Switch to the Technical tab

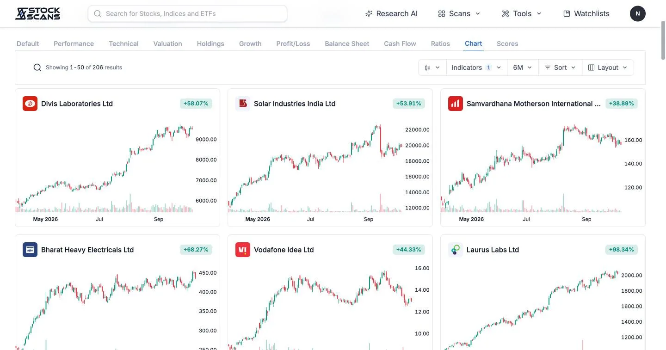point(123,43)
